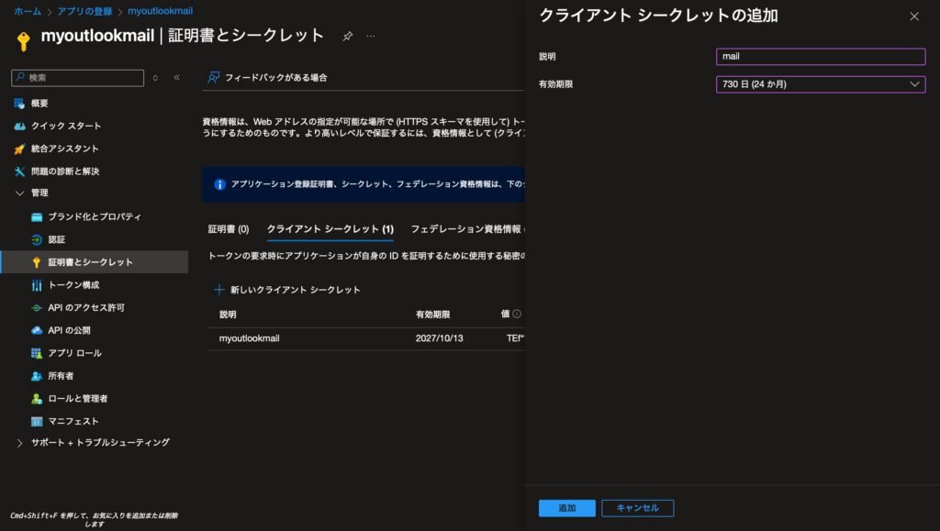This screenshot has height=531, width=940.
Task: Click アプリの登録 breadcrumb link
Action: click(84, 11)
